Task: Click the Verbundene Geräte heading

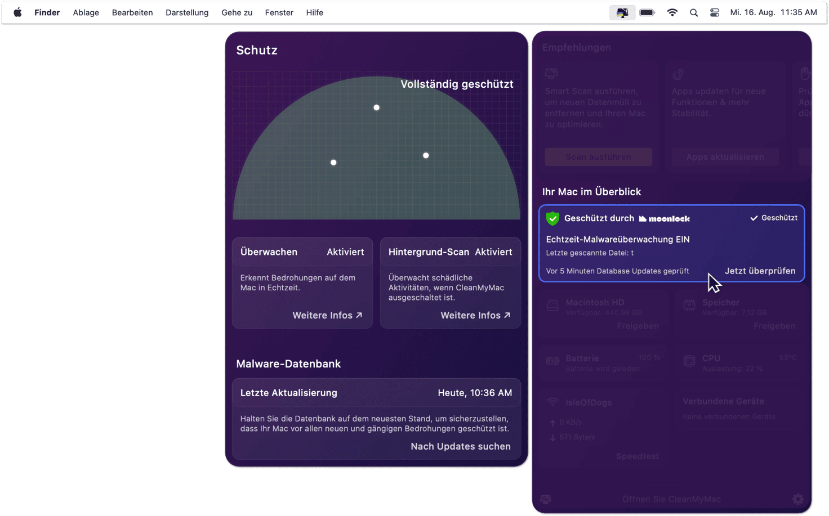Action: pyautogui.click(x=724, y=401)
